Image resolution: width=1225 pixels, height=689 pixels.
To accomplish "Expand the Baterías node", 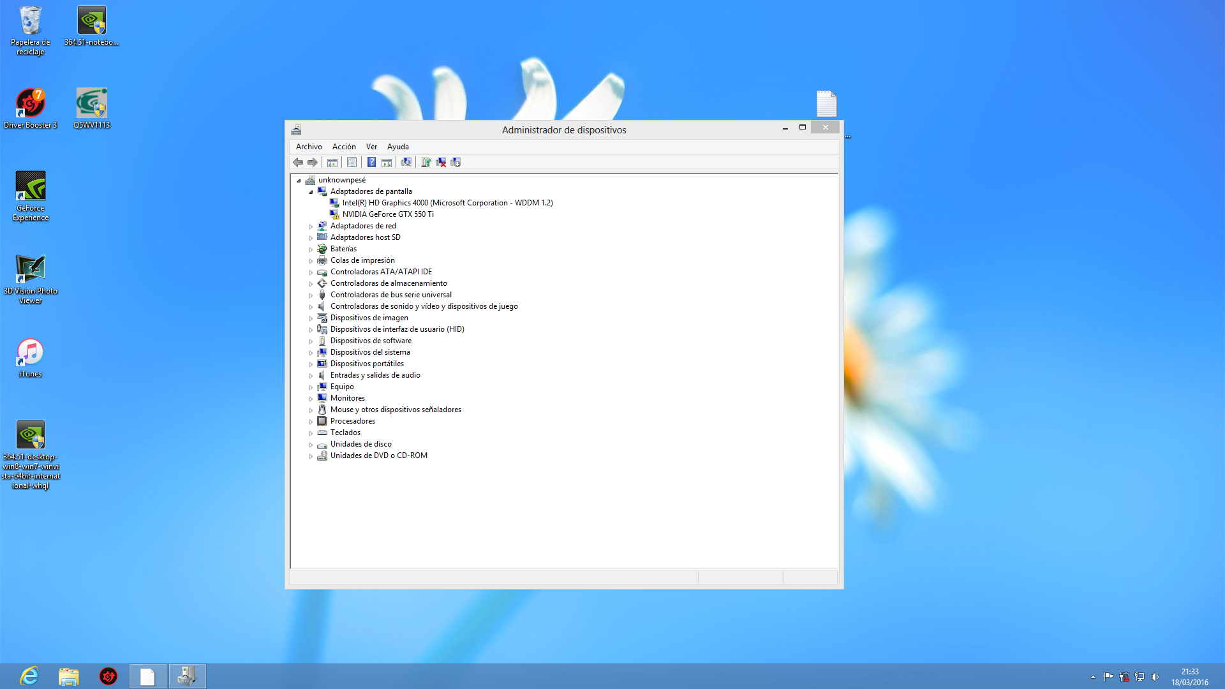I will click(311, 249).
